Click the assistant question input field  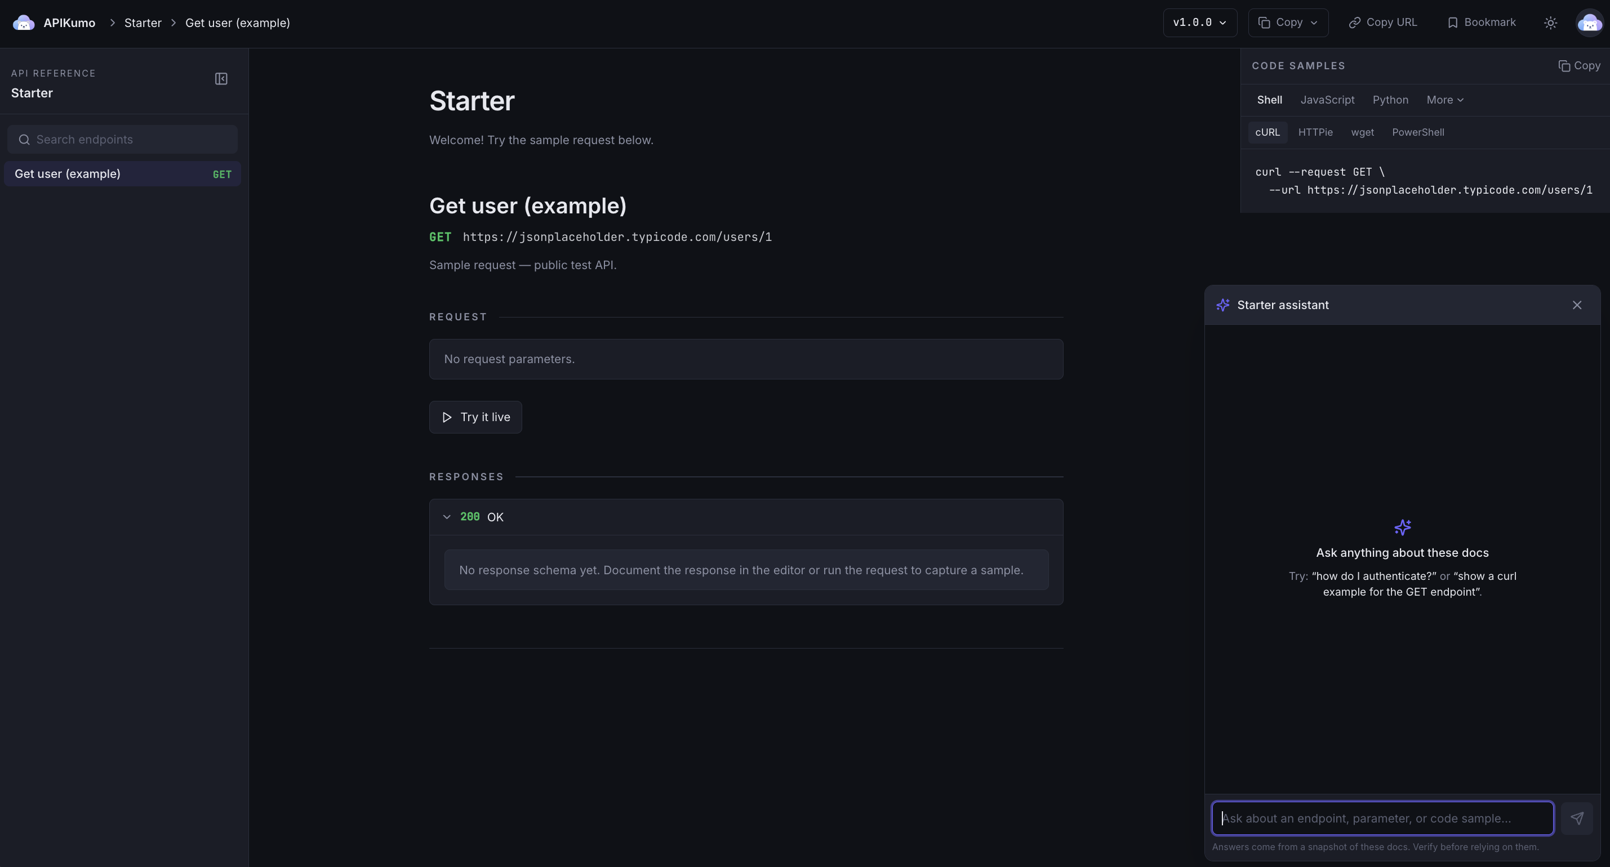coord(1382,818)
